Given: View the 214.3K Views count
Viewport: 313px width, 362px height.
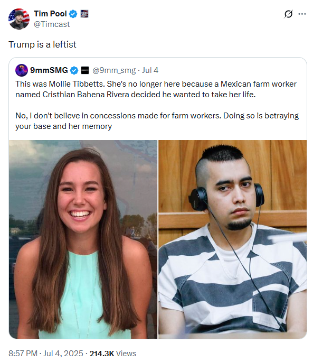Looking at the screenshot, I should pyautogui.click(x=113, y=354).
